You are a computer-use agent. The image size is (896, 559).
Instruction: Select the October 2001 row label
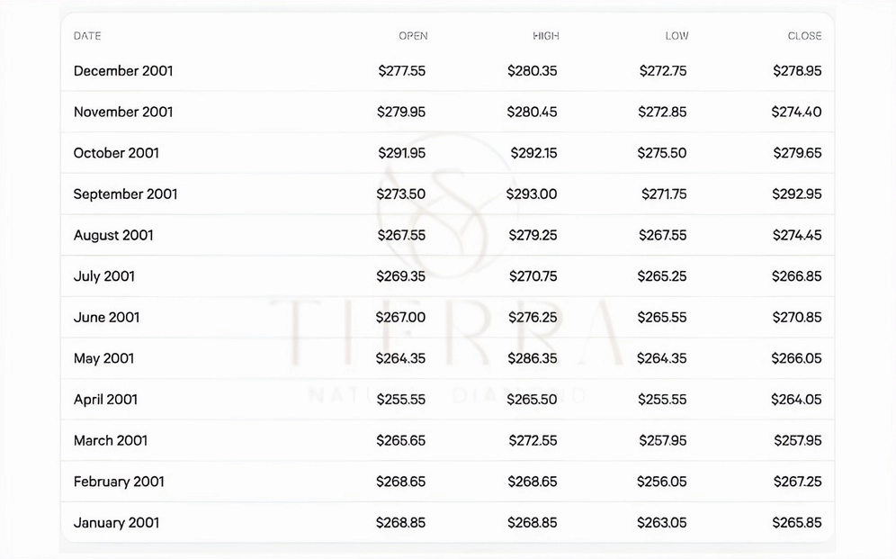click(116, 153)
